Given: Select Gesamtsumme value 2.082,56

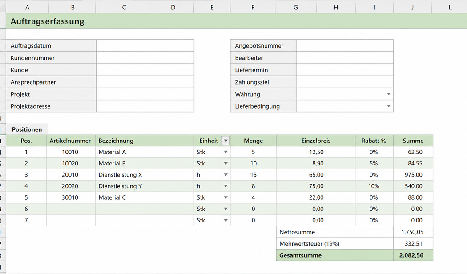Looking at the screenshot, I should (x=413, y=255).
